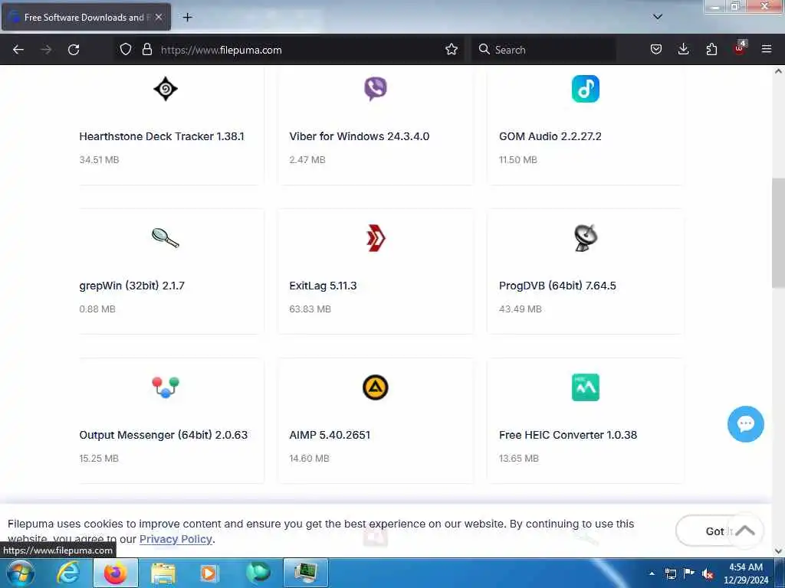Open Windows Explorer folder on taskbar

[163, 573]
